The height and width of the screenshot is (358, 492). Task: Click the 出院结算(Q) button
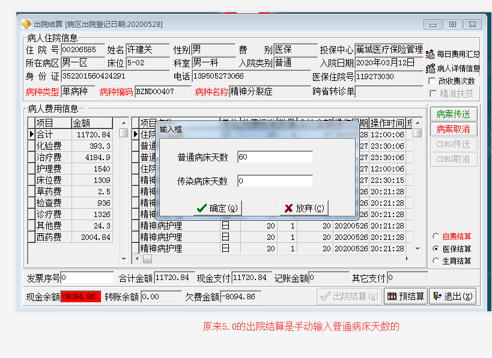[349, 296]
